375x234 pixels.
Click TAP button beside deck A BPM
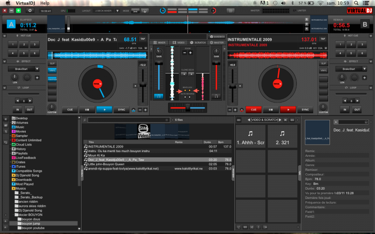[142, 38]
